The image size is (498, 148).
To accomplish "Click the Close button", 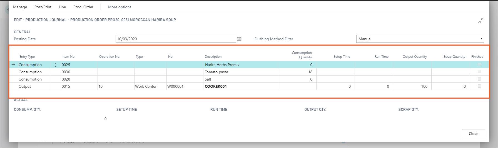I will (x=473, y=134).
